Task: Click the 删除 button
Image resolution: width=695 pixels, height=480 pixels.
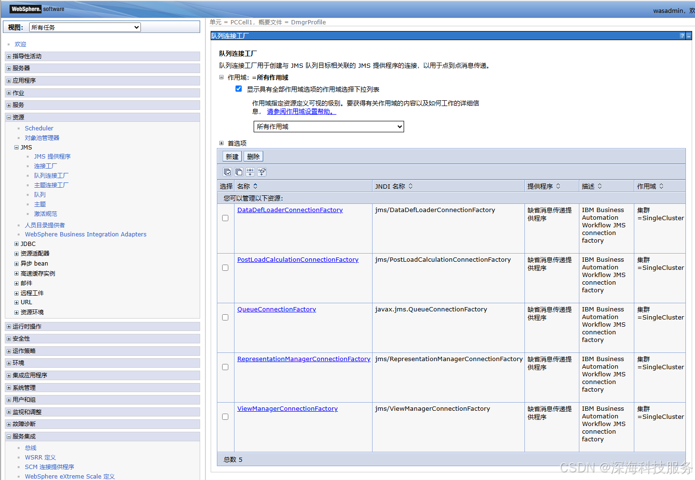Action: (253, 156)
